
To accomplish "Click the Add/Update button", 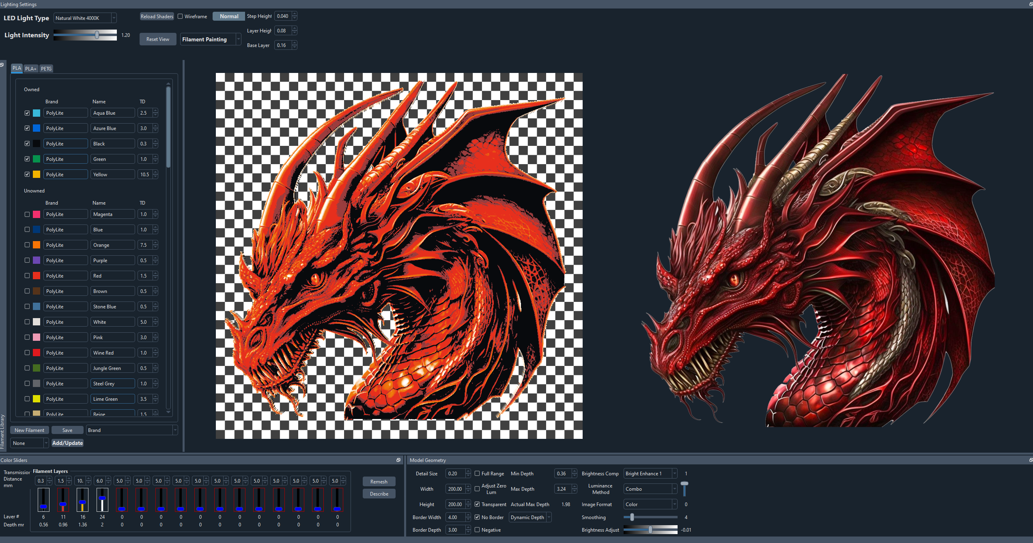I will pos(68,443).
